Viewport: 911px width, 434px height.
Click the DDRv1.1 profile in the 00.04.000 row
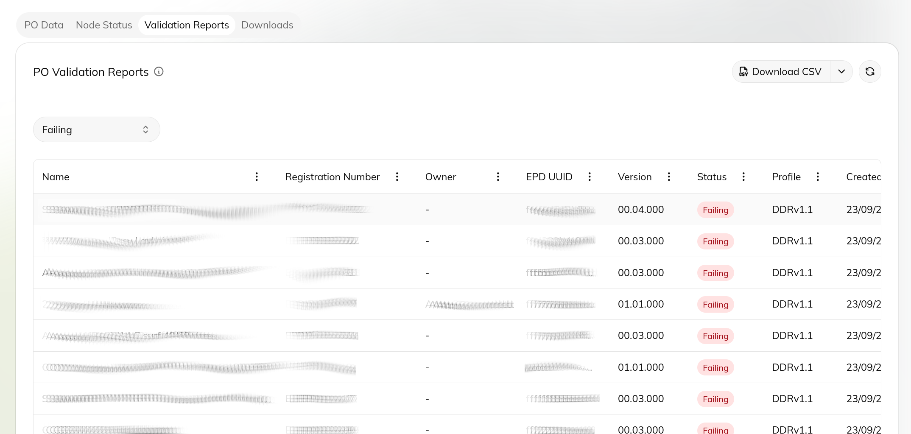[x=792, y=210]
